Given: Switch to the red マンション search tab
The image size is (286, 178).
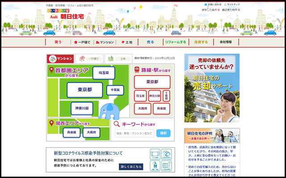Looking at the screenshot, I should 61,58.
